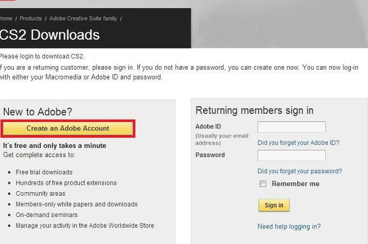The width and height of the screenshot is (368, 244).
Task: Focus the Adobe ID input field
Action: tap(292, 127)
